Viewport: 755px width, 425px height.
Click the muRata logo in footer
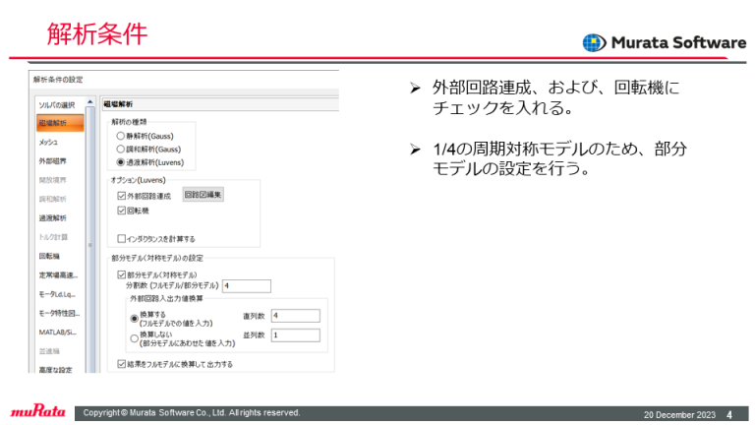[x=37, y=412]
